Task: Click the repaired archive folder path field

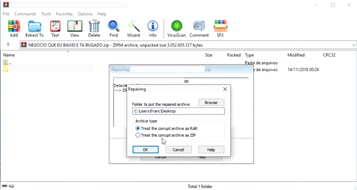Action: click(x=178, y=111)
